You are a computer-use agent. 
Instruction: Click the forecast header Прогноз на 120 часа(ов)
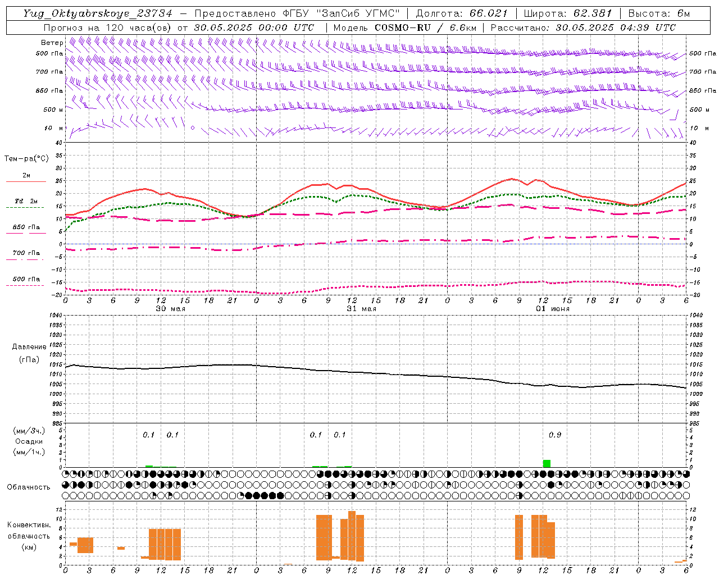108,28
